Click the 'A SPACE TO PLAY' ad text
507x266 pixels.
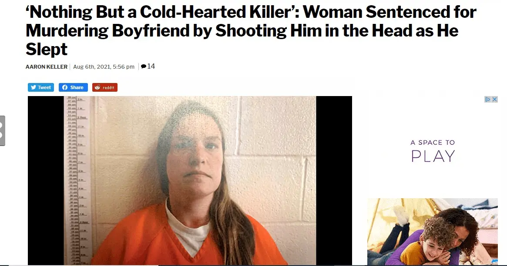[433, 151]
